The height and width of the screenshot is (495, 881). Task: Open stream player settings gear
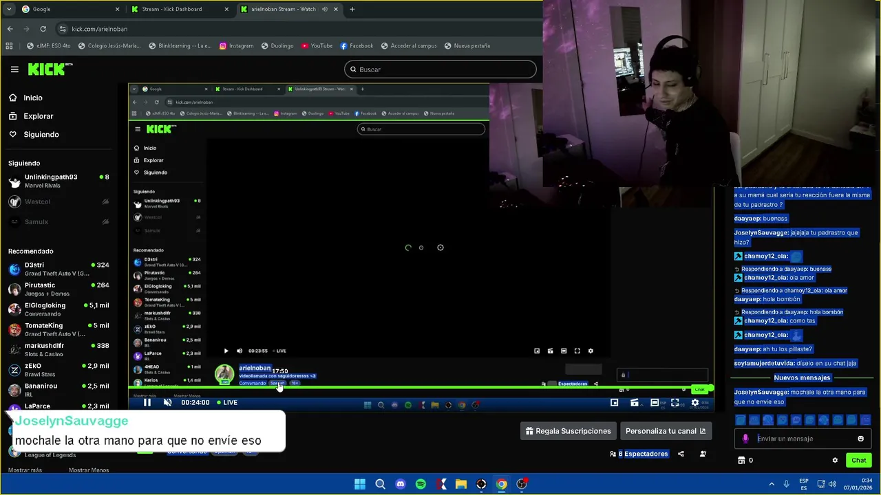(695, 403)
